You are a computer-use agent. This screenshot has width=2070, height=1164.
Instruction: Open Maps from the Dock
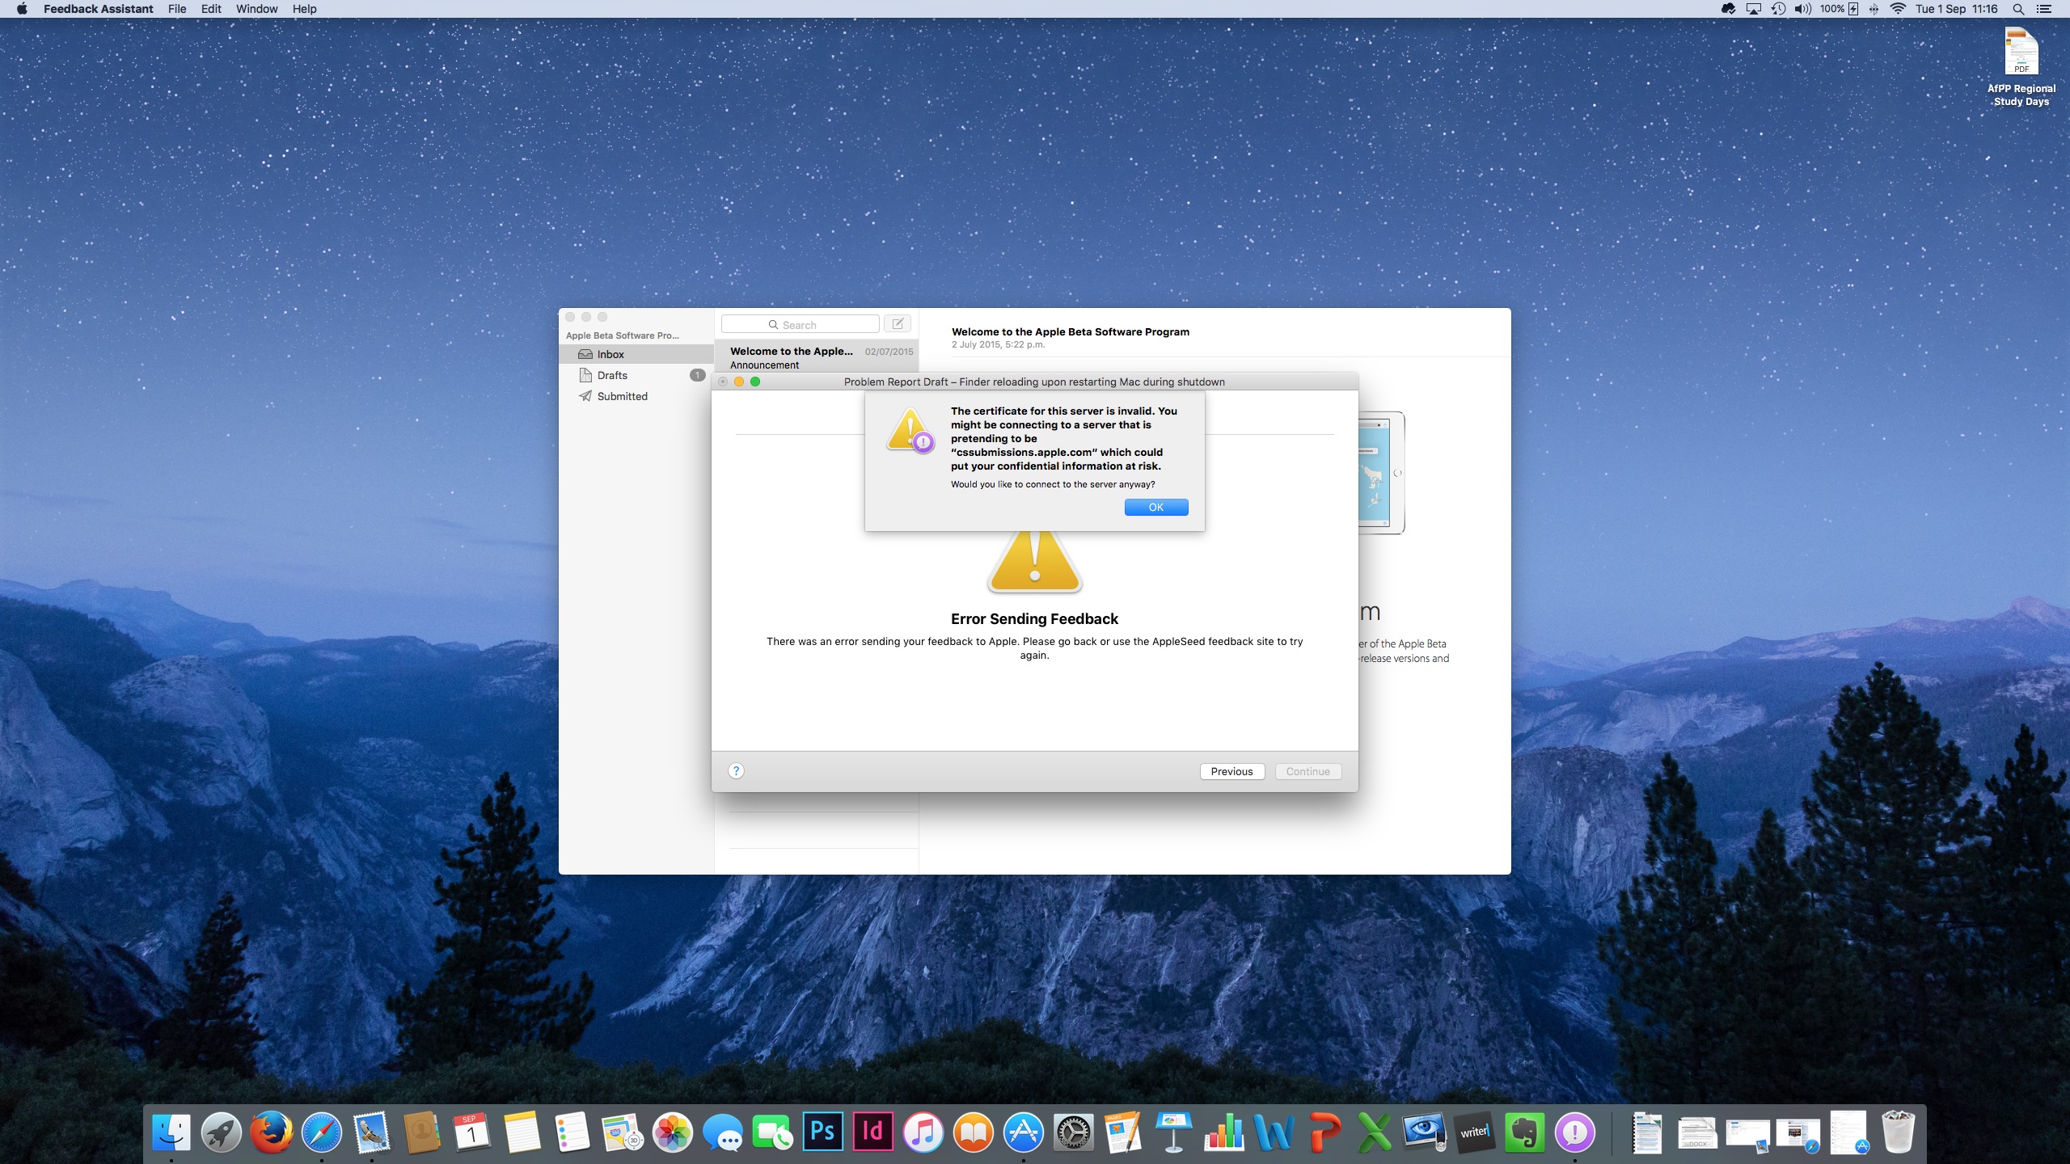[x=623, y=1132]
